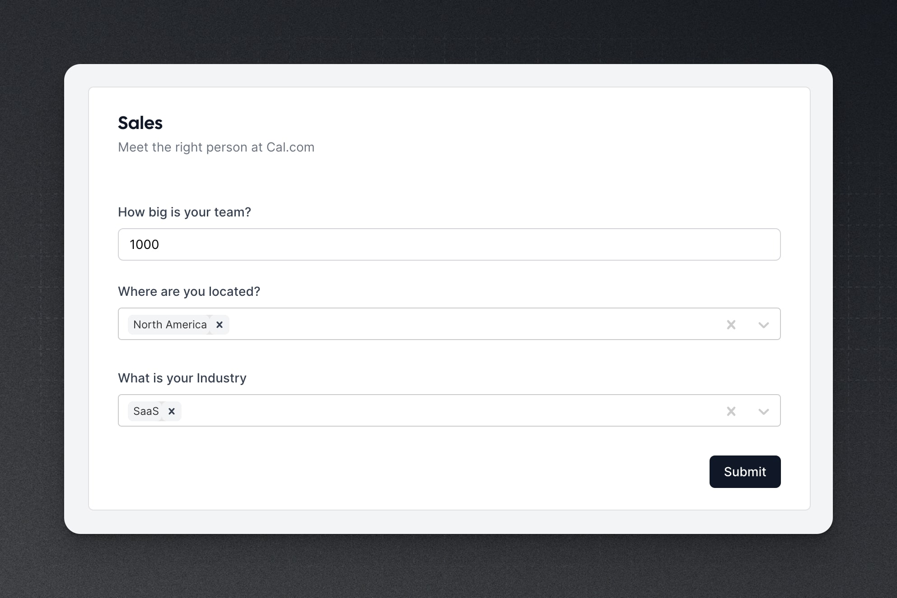Image resolution: width=897 pixels, height=598 pixels.
Task: Focus the team size input field
Action: (x=449, y=244)
